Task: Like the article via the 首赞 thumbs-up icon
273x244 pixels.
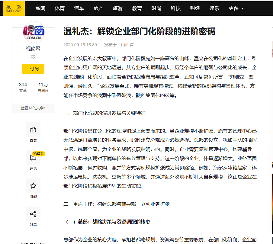Action: click(33, 129)
